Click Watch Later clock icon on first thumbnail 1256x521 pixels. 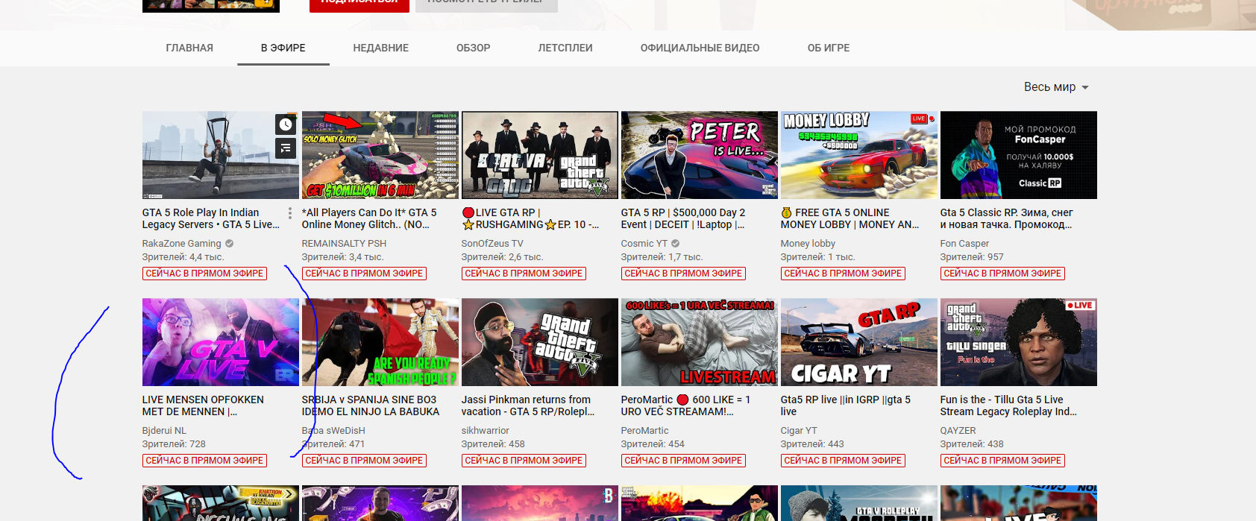coord(285,124)
